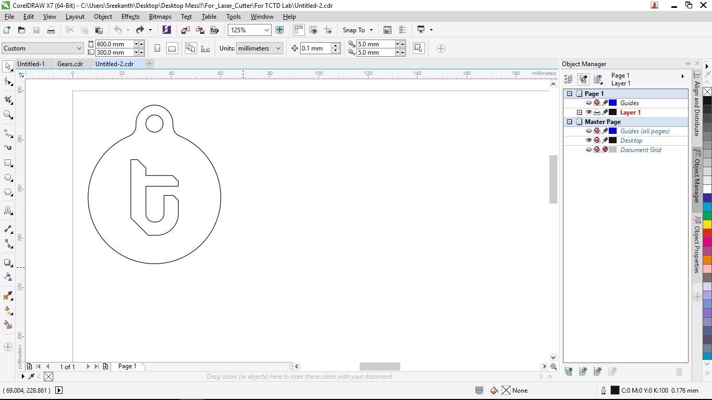Screen dimensions: 712x400
Task: Expand Layer 1 tree node
Action: tap(579, 113)
